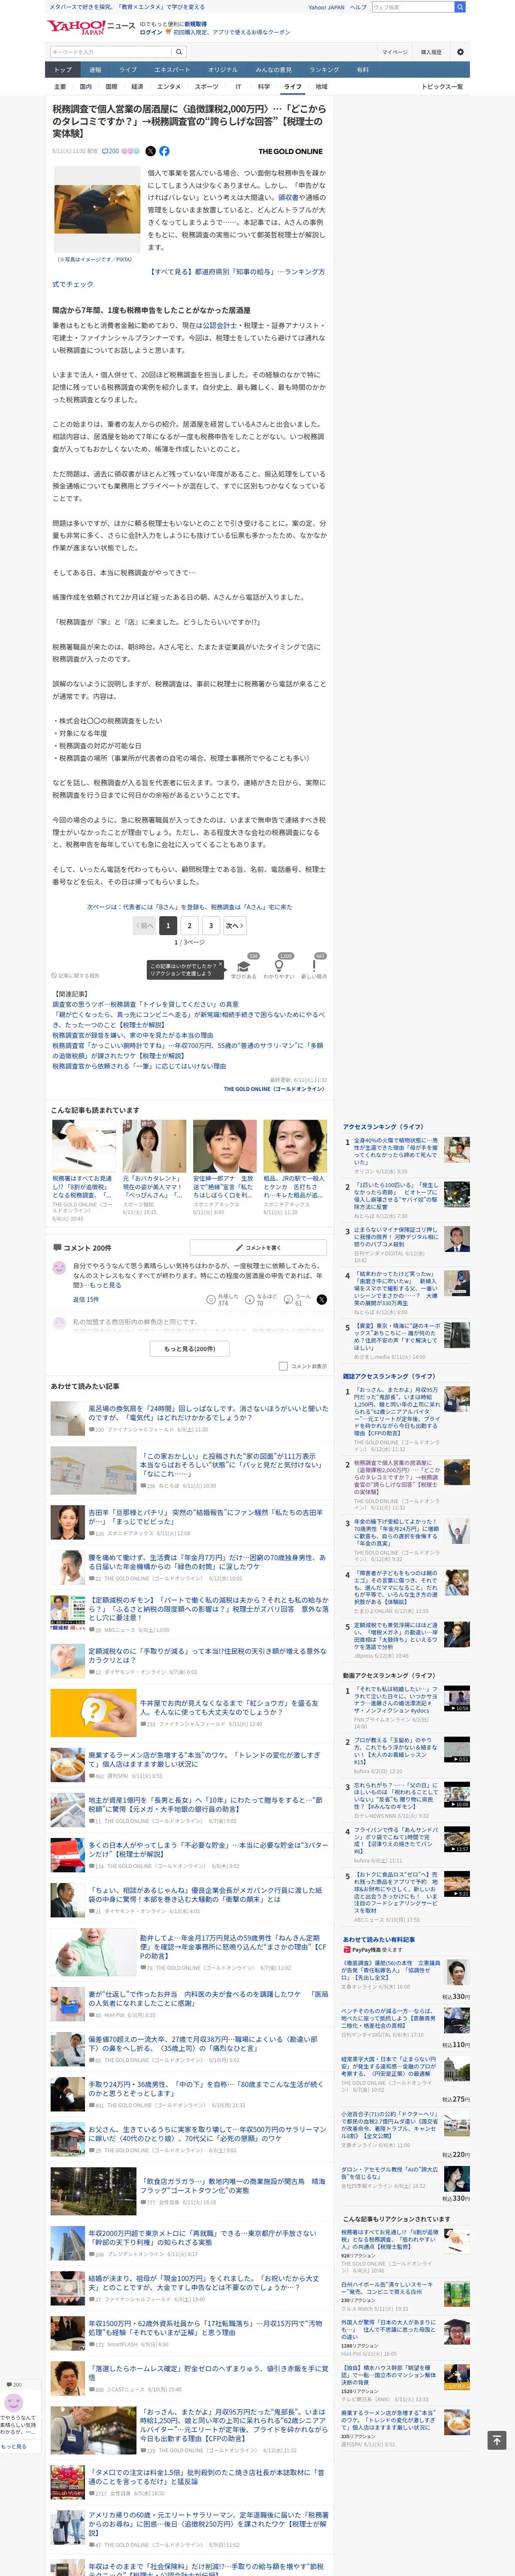Open settings via the gear icon

click(x=460, y=52)
